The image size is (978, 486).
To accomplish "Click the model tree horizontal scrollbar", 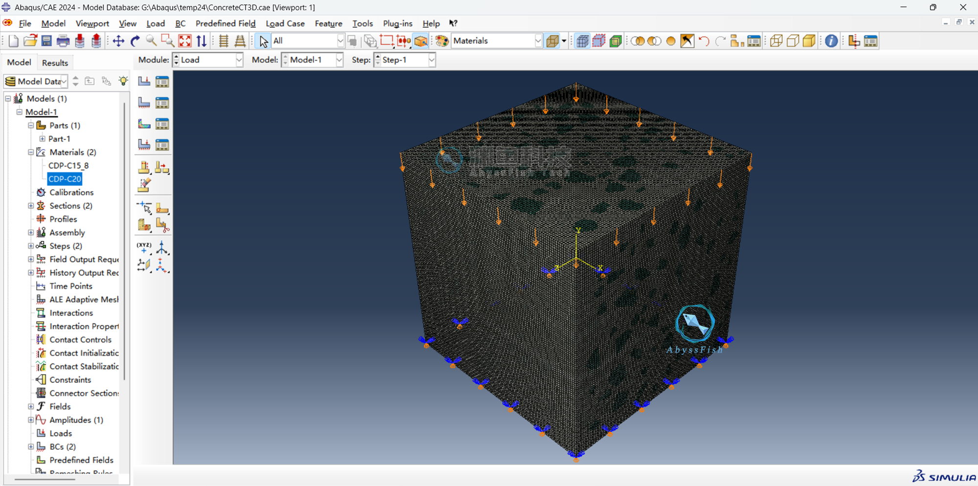I will (44, 480).
